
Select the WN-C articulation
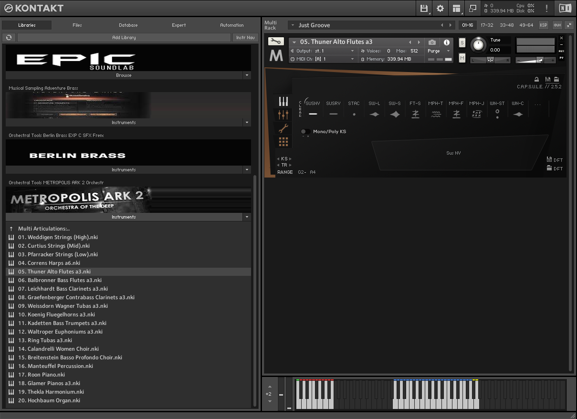(518, 109)
